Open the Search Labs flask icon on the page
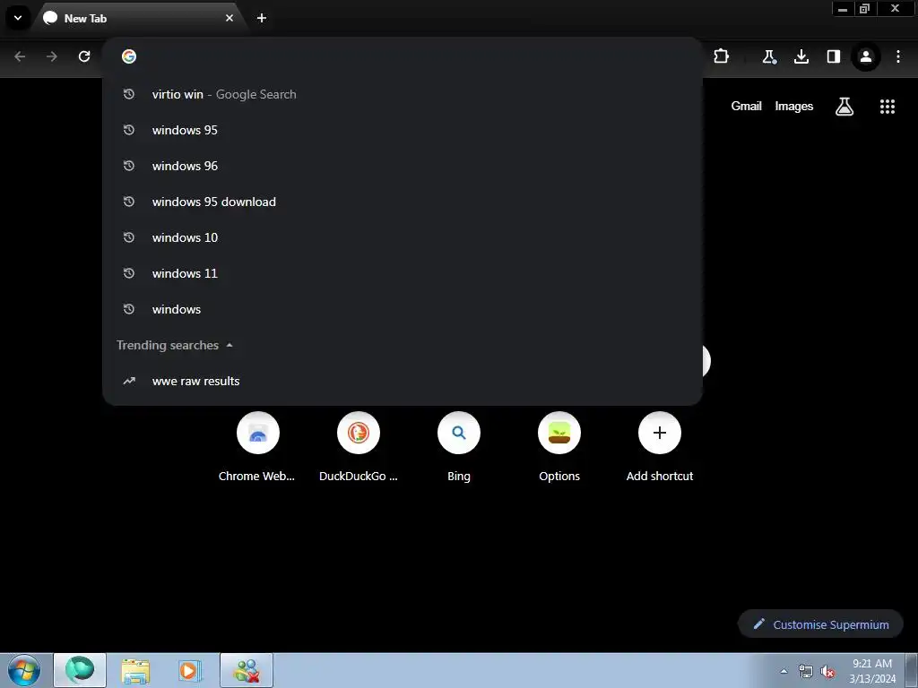 (x=844, y=106)
